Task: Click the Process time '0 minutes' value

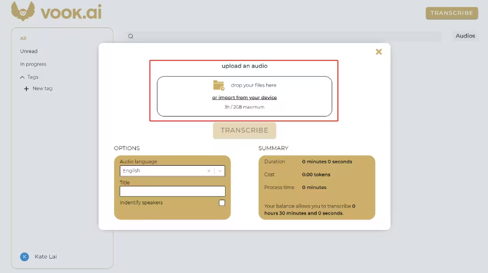Action: (314, 188)
